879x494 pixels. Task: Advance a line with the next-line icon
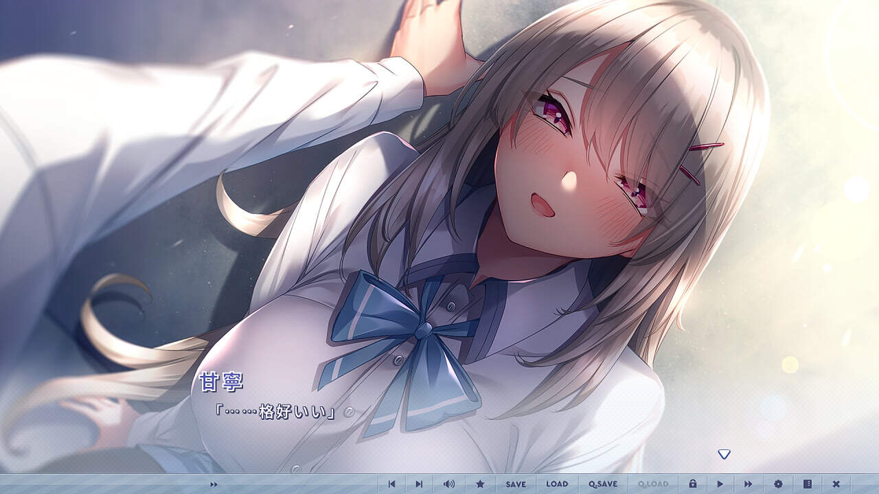click(x=420, y=484)
